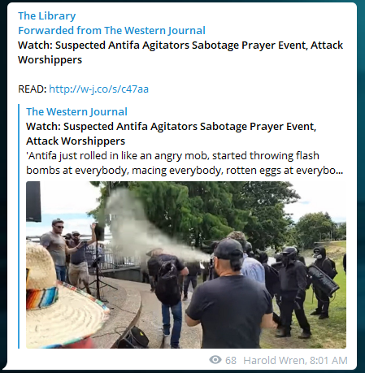Click the message bubble tail corner

[7, 366]
